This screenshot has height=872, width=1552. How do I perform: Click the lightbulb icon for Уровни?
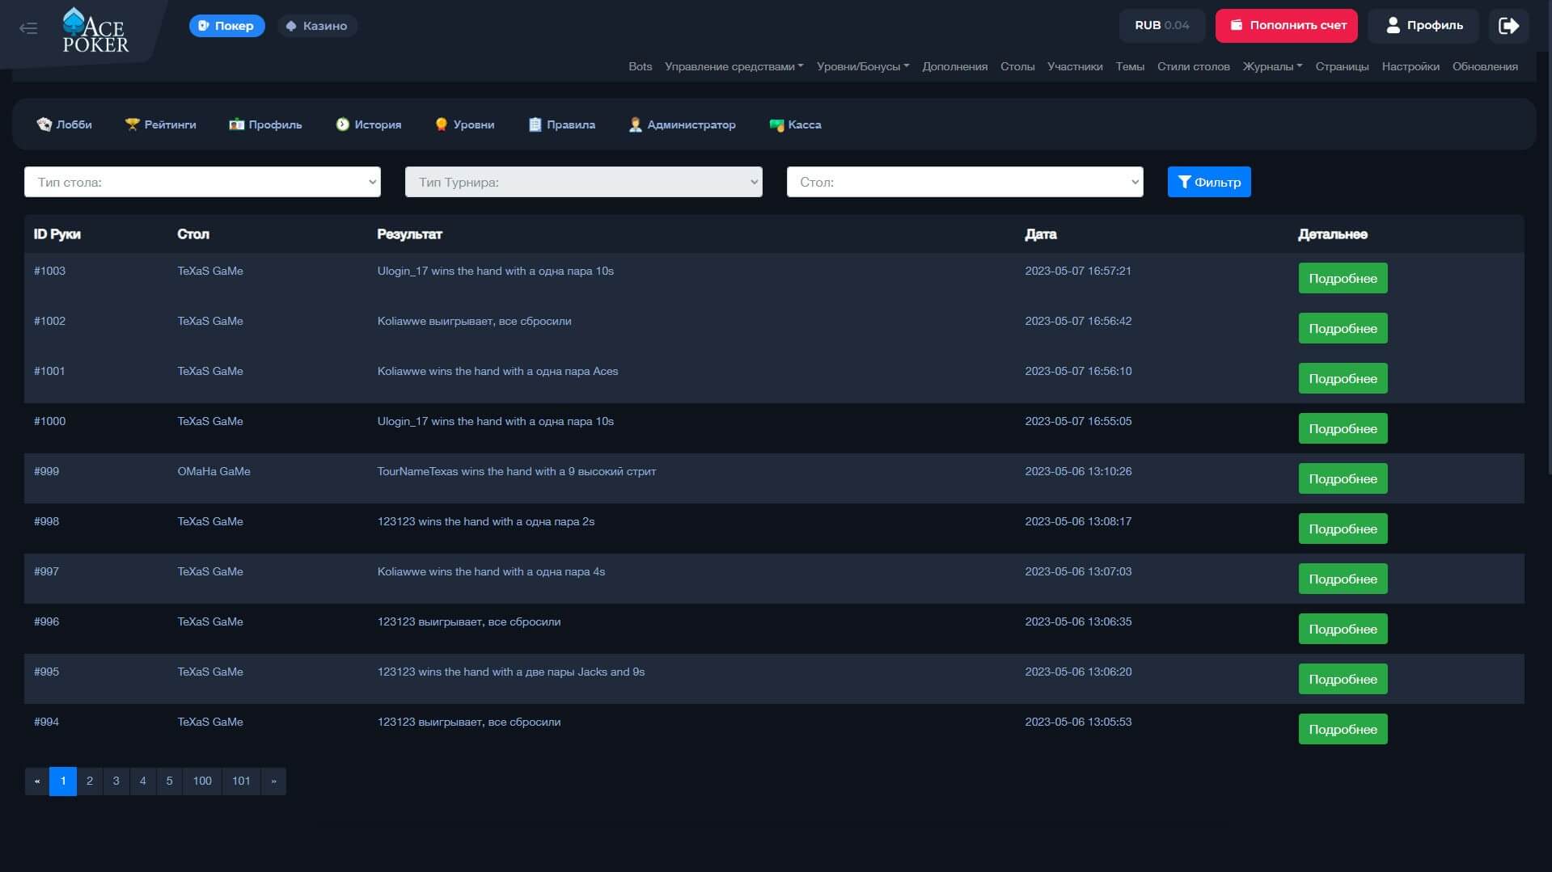click(441, 124)
